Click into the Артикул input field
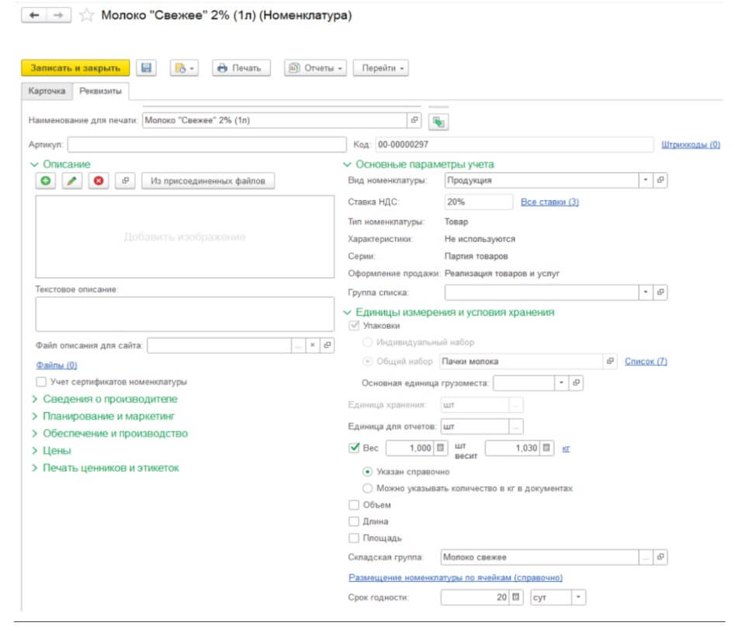Viewport: 738px width, 626px height. pyautogui.click(x=205, y=144)
